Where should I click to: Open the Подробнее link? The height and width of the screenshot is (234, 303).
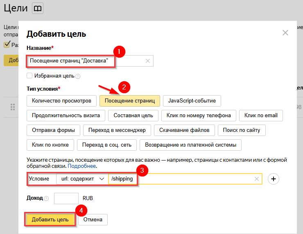[x=82, y=167]
